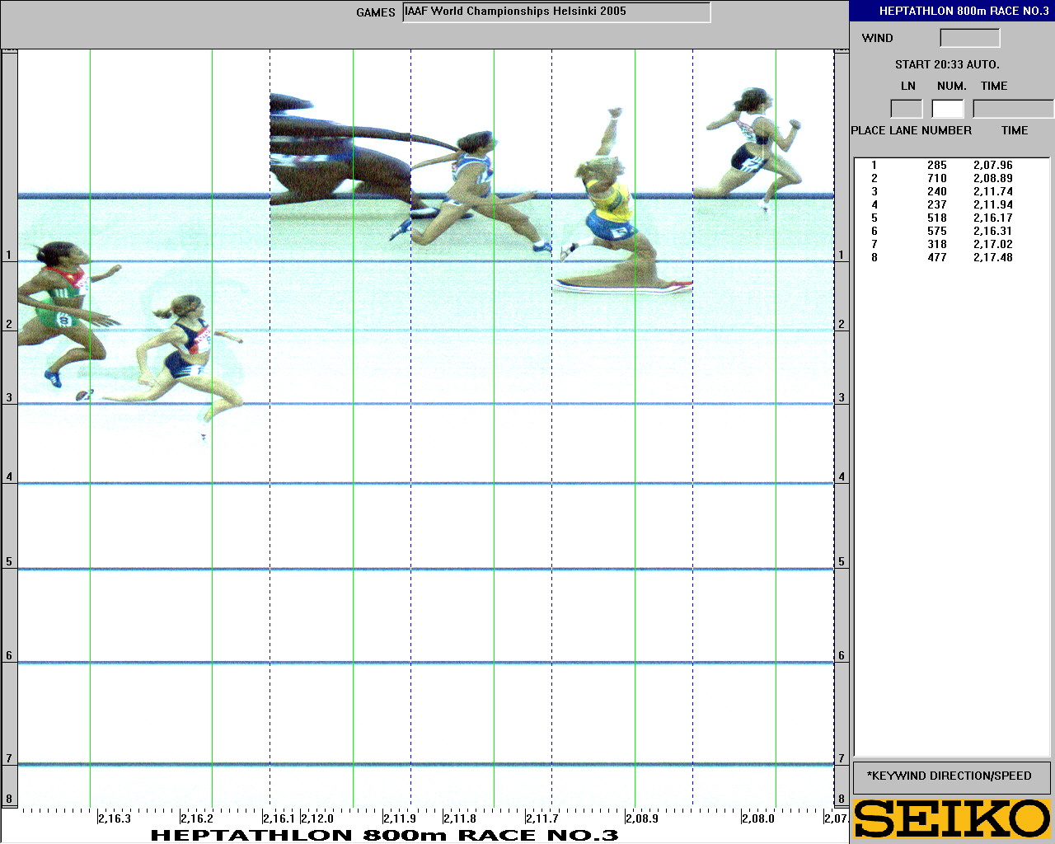The height and width of the screenshot is (844, 1055).
Task: Focus the LN lane entry box
Action: 906,109
